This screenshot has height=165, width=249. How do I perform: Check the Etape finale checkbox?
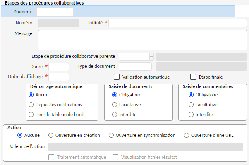pos(193,77)
